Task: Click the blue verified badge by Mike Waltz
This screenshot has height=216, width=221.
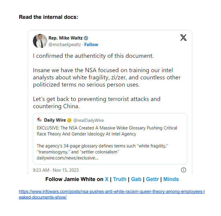Action: [86, 38]
